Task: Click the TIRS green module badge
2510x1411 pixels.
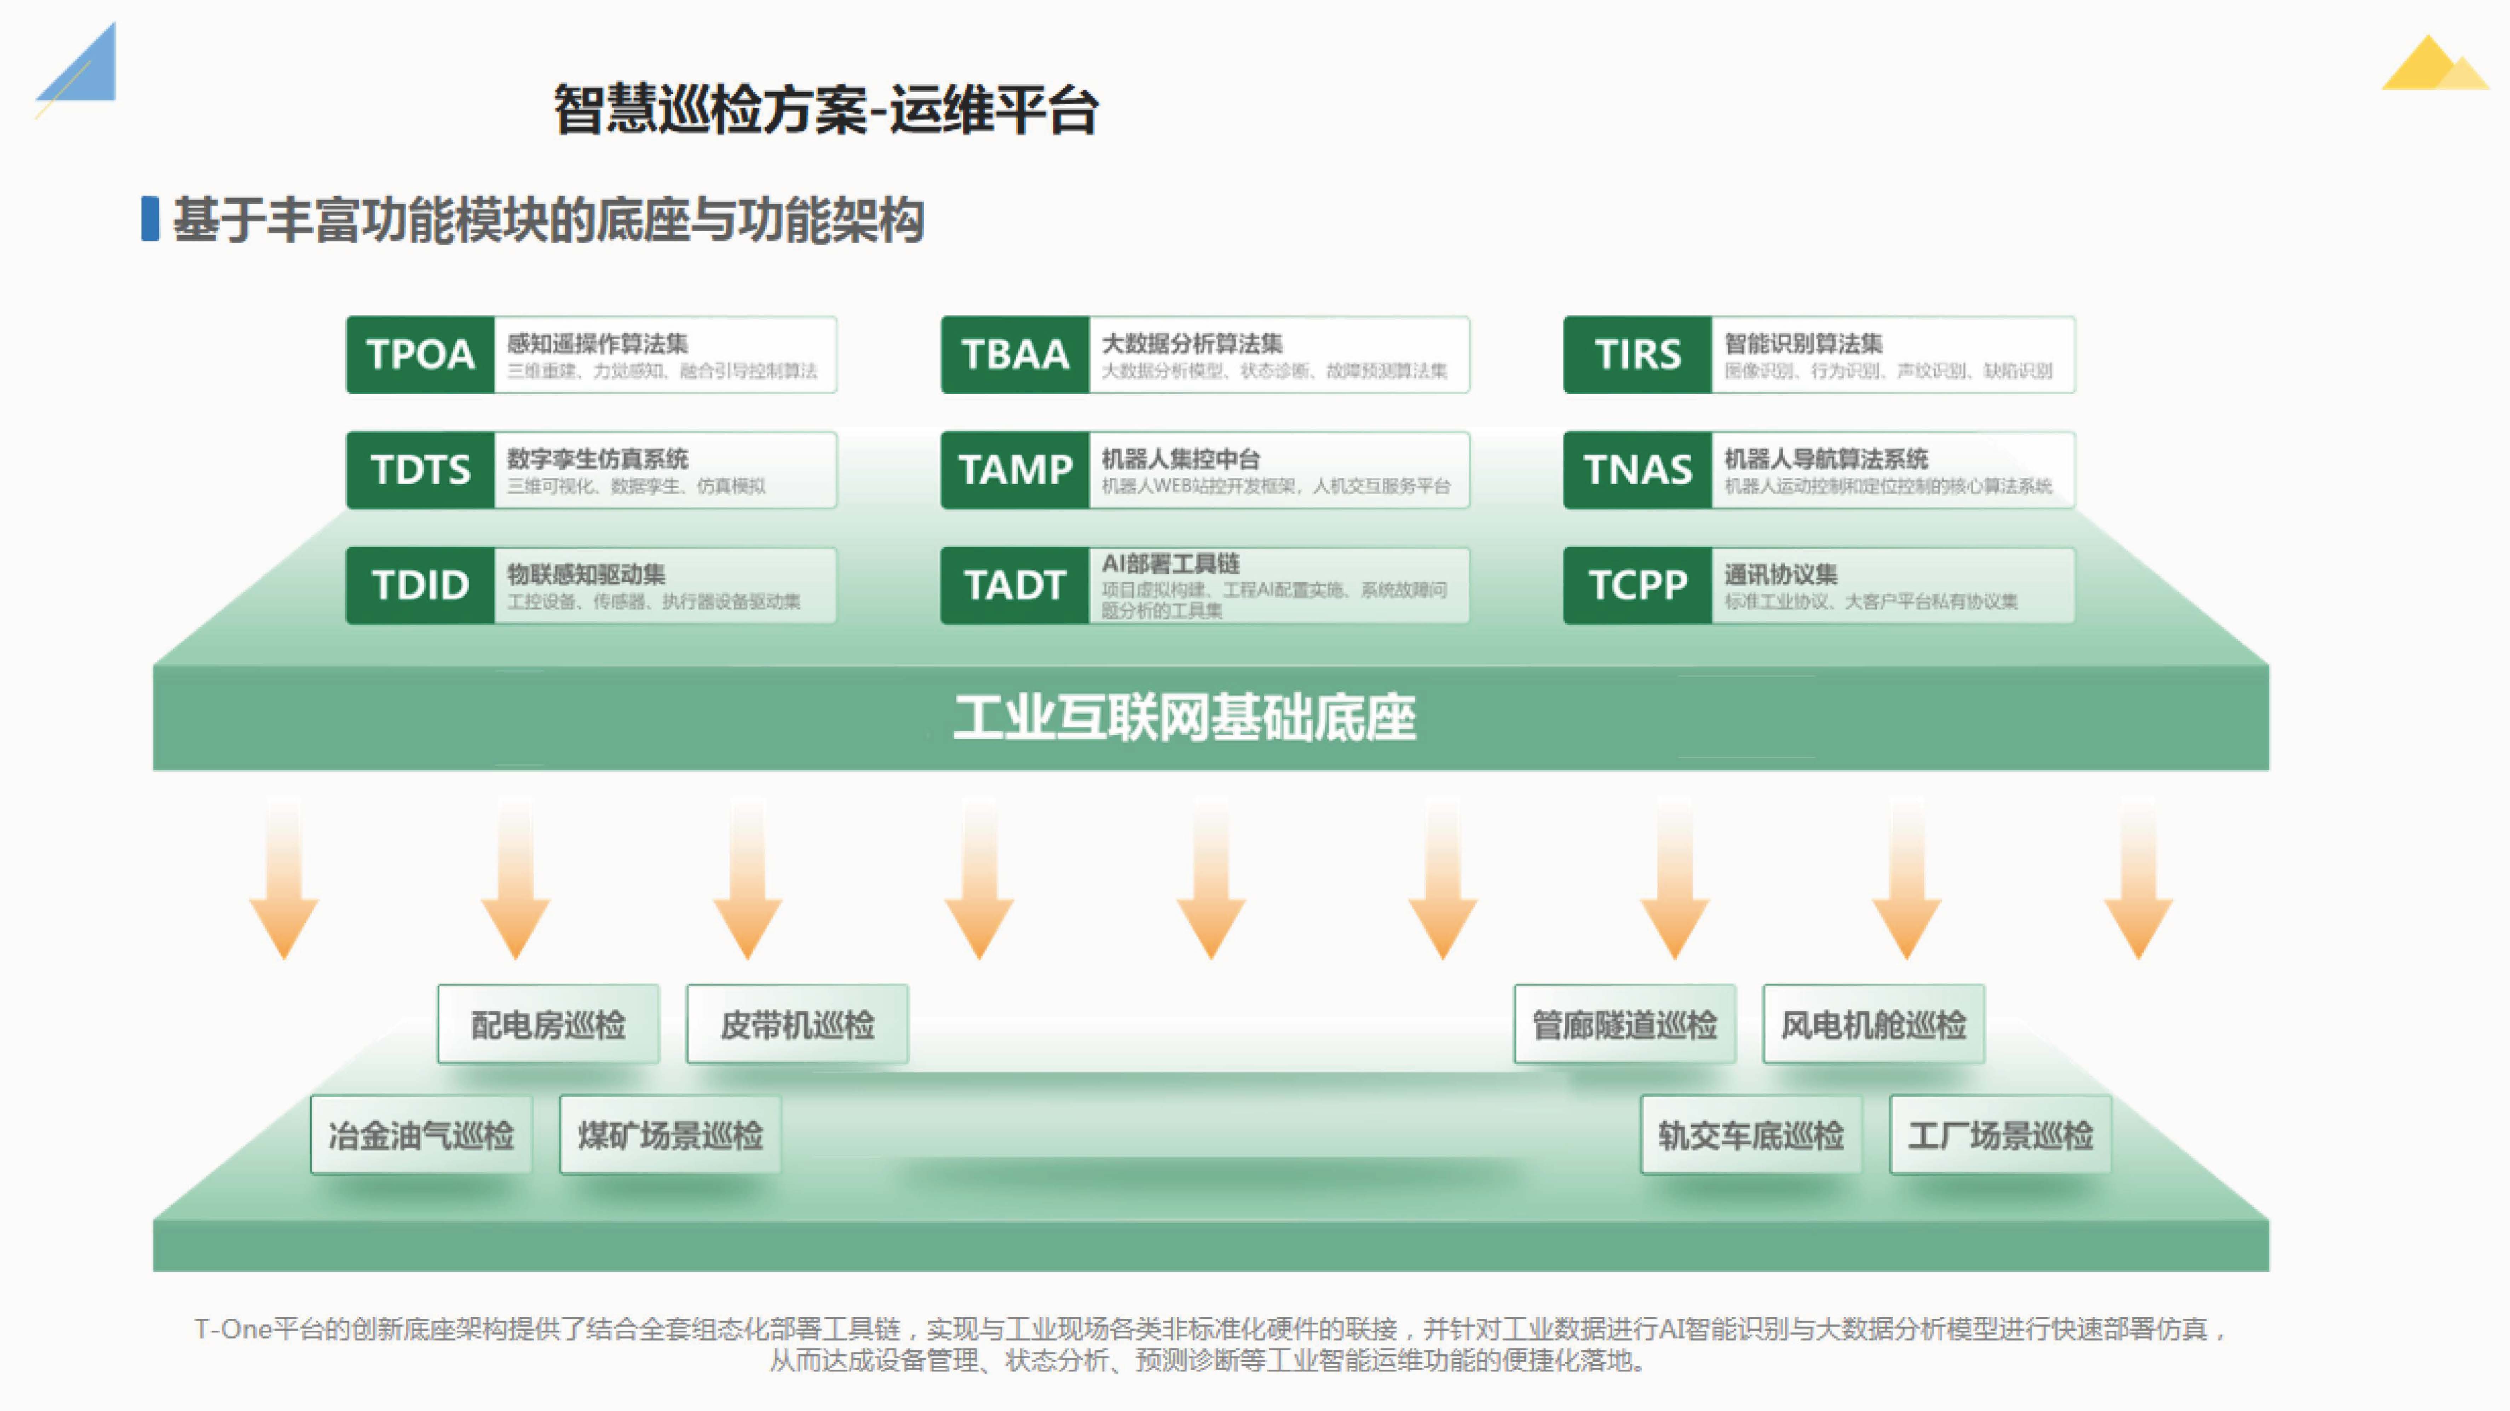Action: pos(1637,354)
